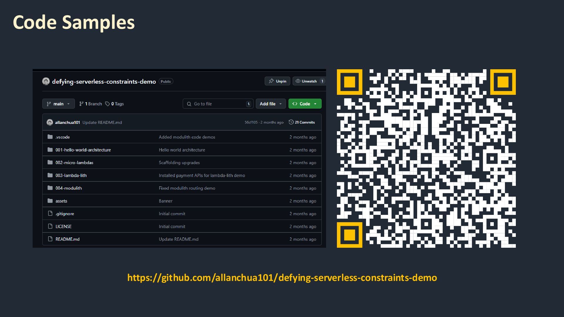This screenshot has height=317, width=564.
Task: Click the LICENSE file icon
Action: 50,226
